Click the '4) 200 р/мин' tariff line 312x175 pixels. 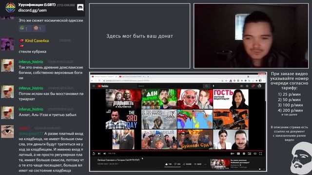[291, 110]
